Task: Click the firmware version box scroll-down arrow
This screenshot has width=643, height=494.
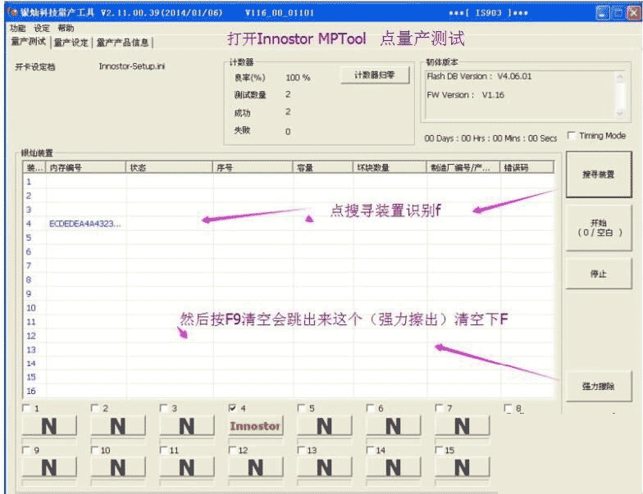Action: tap(620, 113)
